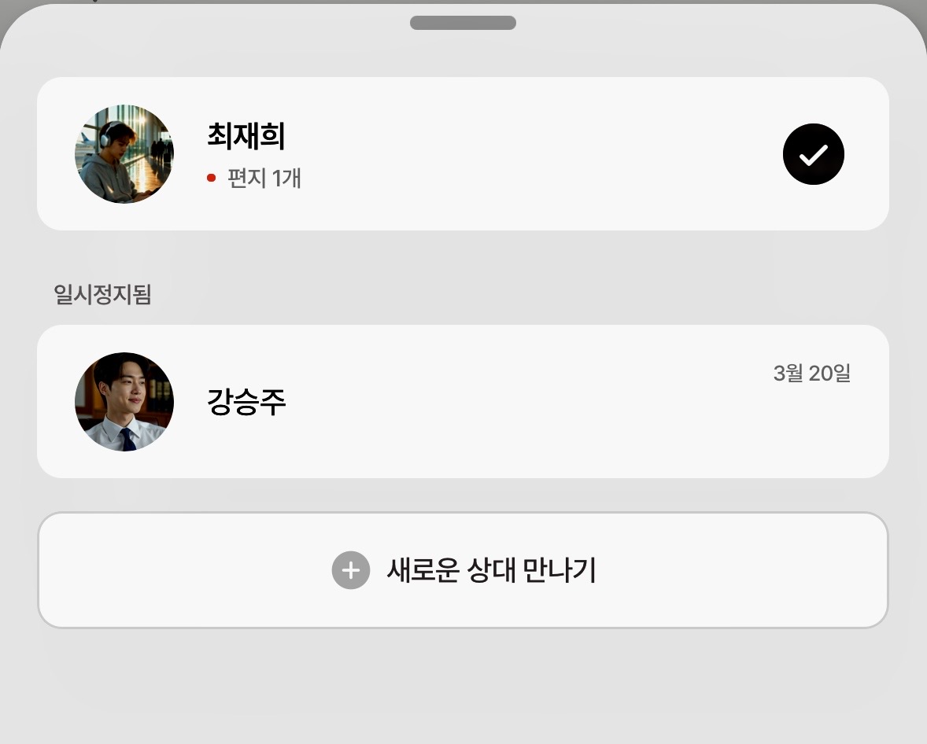The height and width of the screenshot is (744, 927).
Task: Click the red unread dot under 최재희
Action: point(211,179)
